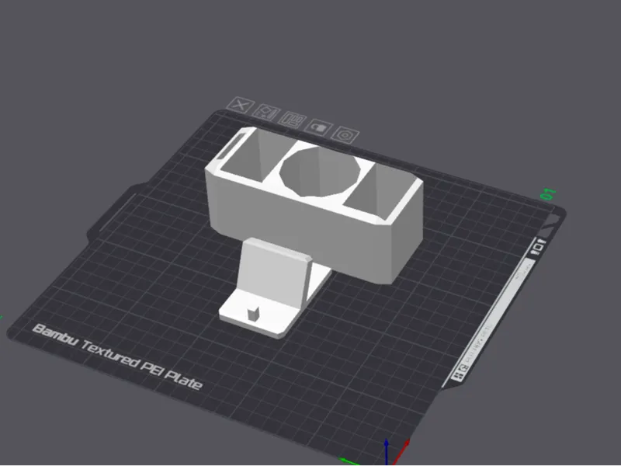Click the remove plate X icon

240,106
